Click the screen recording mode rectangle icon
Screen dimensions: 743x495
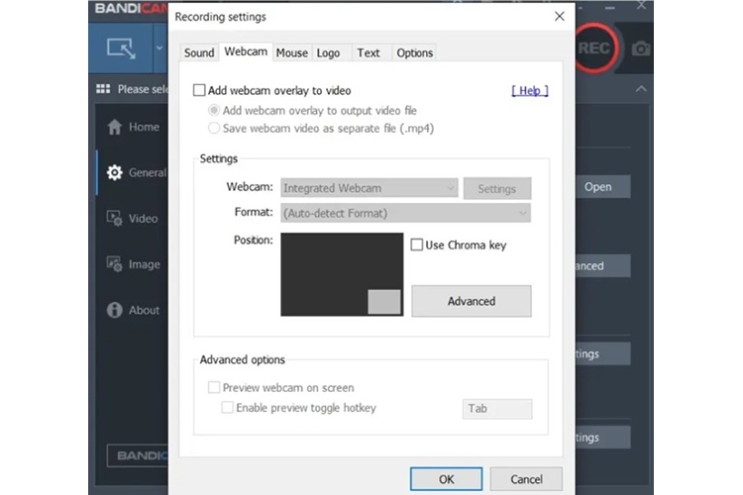(121, 49)
